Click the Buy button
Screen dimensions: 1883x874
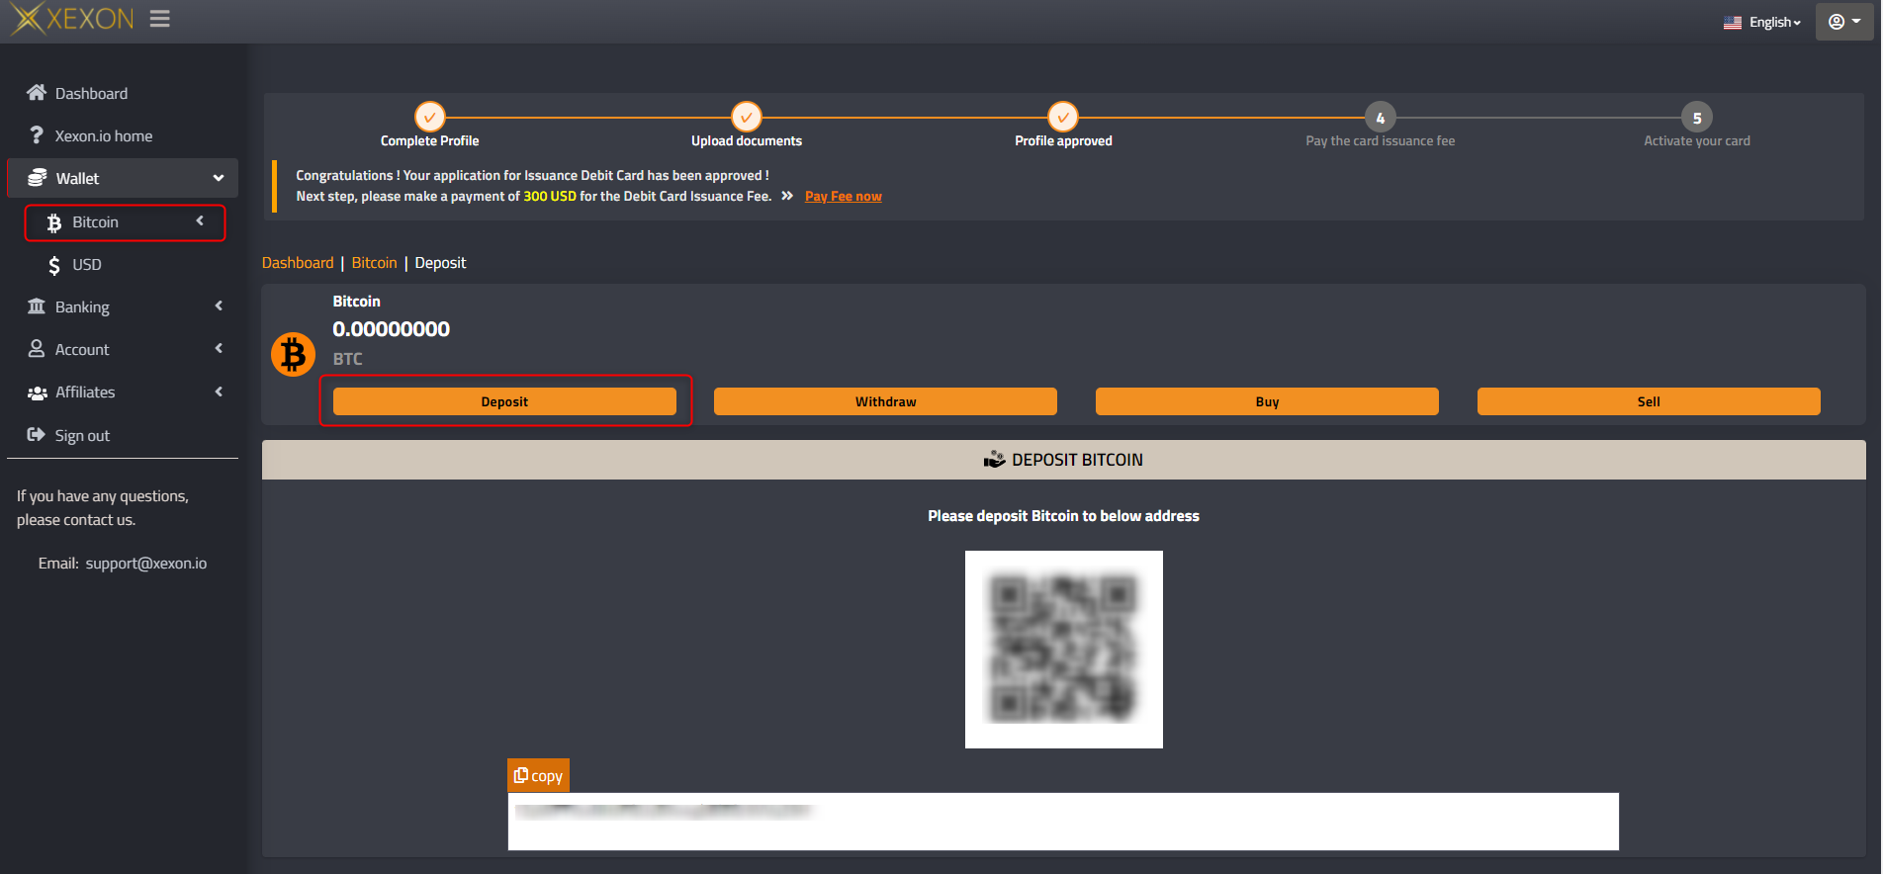coord(1267,401)
